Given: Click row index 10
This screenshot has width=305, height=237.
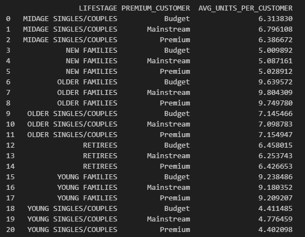Looking at the screenshot, I should 11,124.
